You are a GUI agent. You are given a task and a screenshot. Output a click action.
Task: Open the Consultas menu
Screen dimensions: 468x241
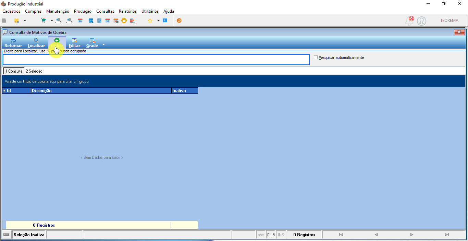[105, 11]
